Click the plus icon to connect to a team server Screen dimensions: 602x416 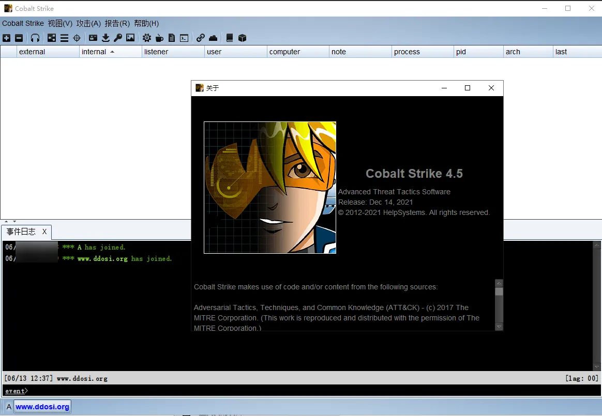tap(7, 38)
